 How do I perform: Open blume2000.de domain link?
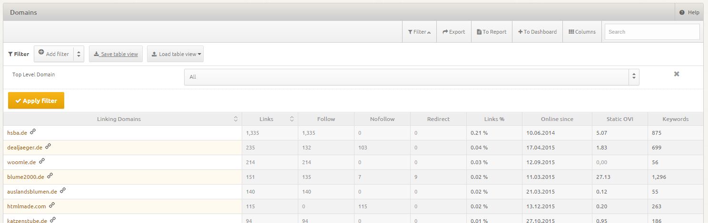click(26, 177)
